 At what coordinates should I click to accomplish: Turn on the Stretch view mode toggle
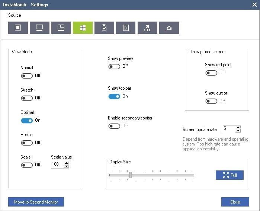pyautogui.click(x=27, y=98)
